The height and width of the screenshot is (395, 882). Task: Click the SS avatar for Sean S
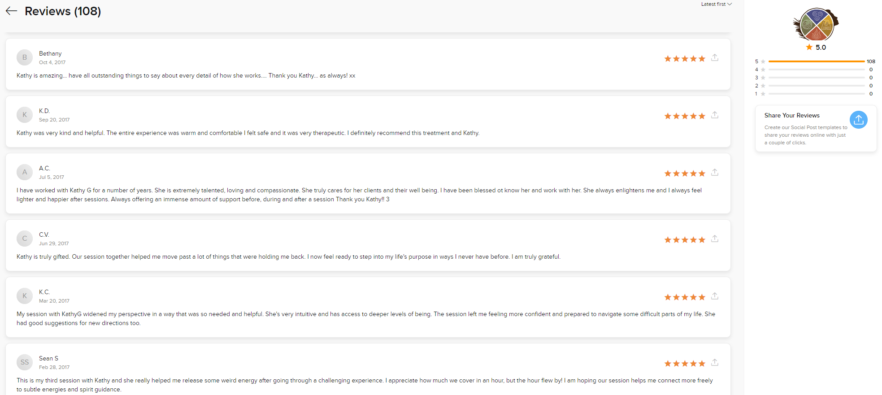[x=25, y=362]
